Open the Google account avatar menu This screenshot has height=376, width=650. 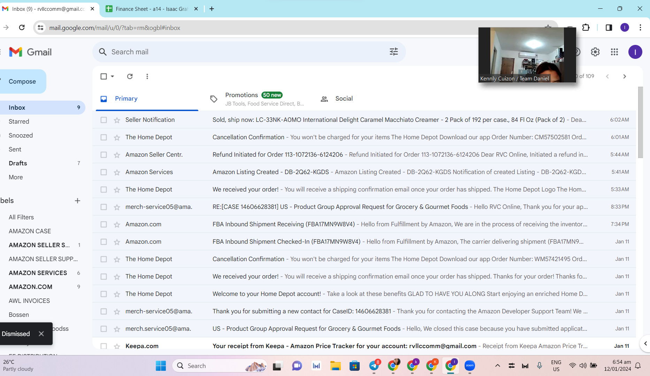(x=635, y=52)
